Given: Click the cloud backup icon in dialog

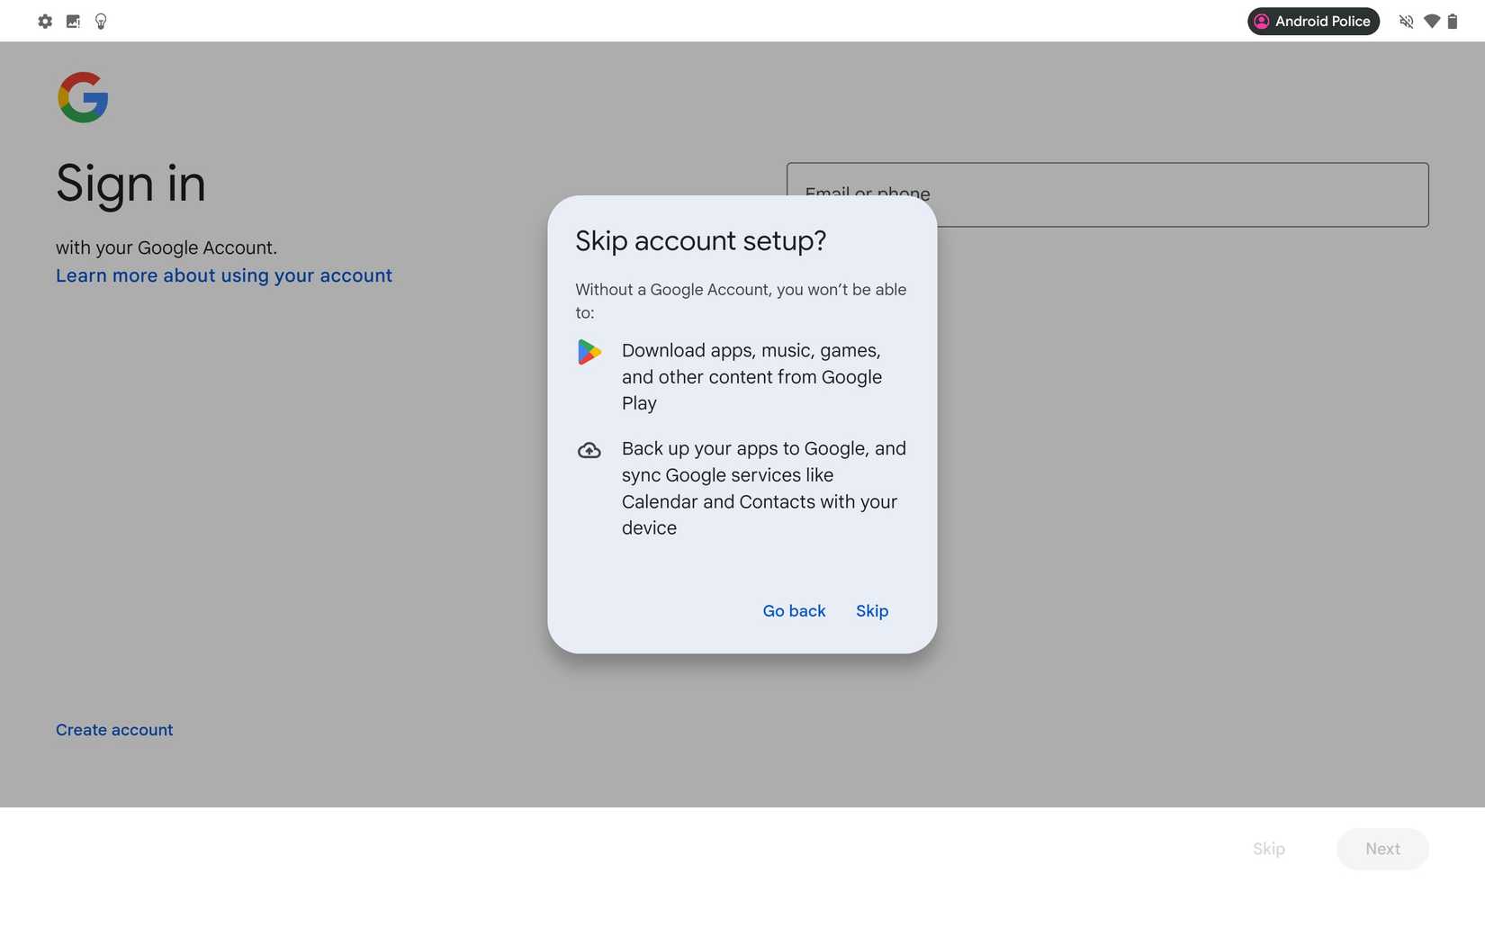Looking at the screenshot, I should tap(589, 450).
